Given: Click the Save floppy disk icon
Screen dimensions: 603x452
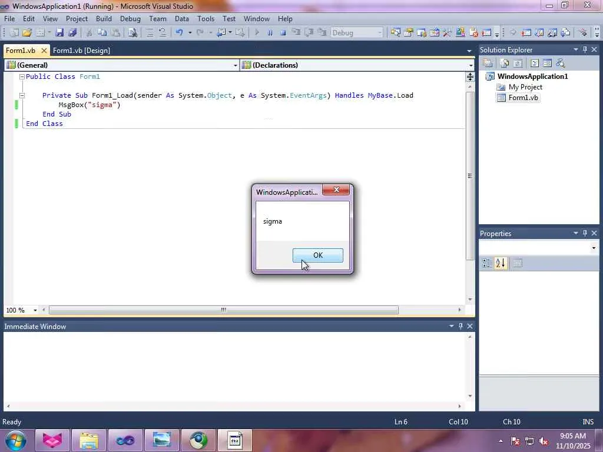Looking at the screenshot, I should click(x=59, y=33).
